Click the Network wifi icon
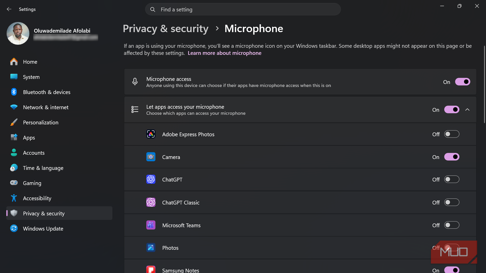486x273 pixels. (x=14, y=107)
